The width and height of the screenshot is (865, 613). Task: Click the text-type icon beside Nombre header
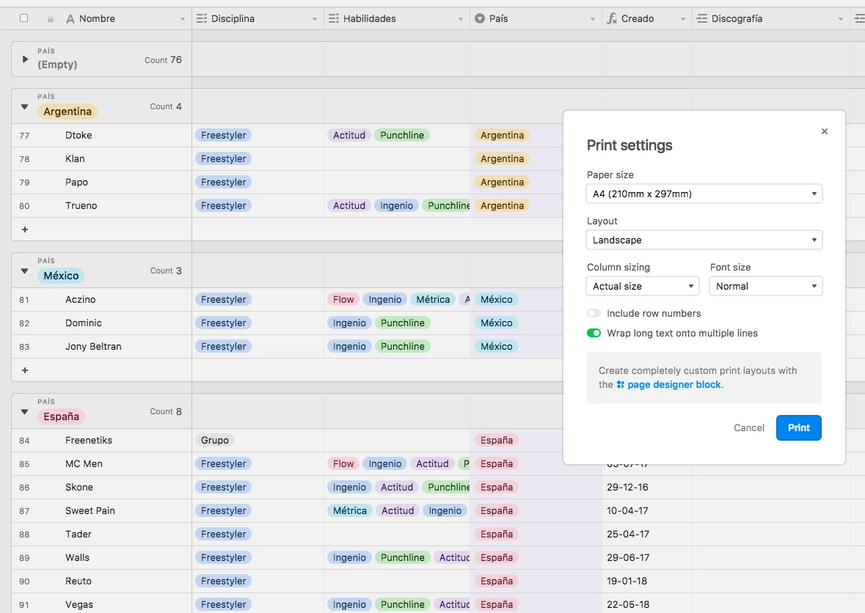pos(70,19)
